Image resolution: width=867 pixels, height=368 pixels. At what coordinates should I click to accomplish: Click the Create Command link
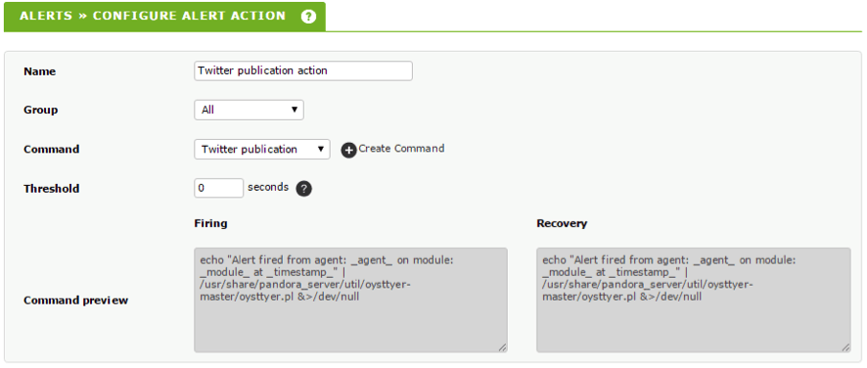pyautogui.click(x=401, y=149)
